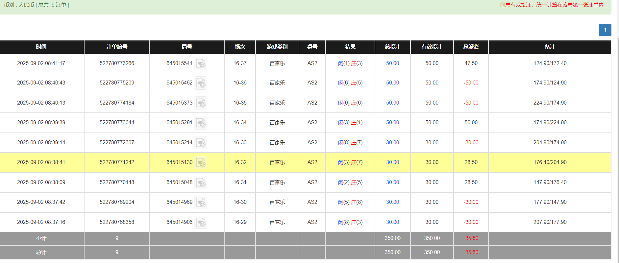619x263 pixels.
Task: Go to page 1 of results
Action: [605, 30]
